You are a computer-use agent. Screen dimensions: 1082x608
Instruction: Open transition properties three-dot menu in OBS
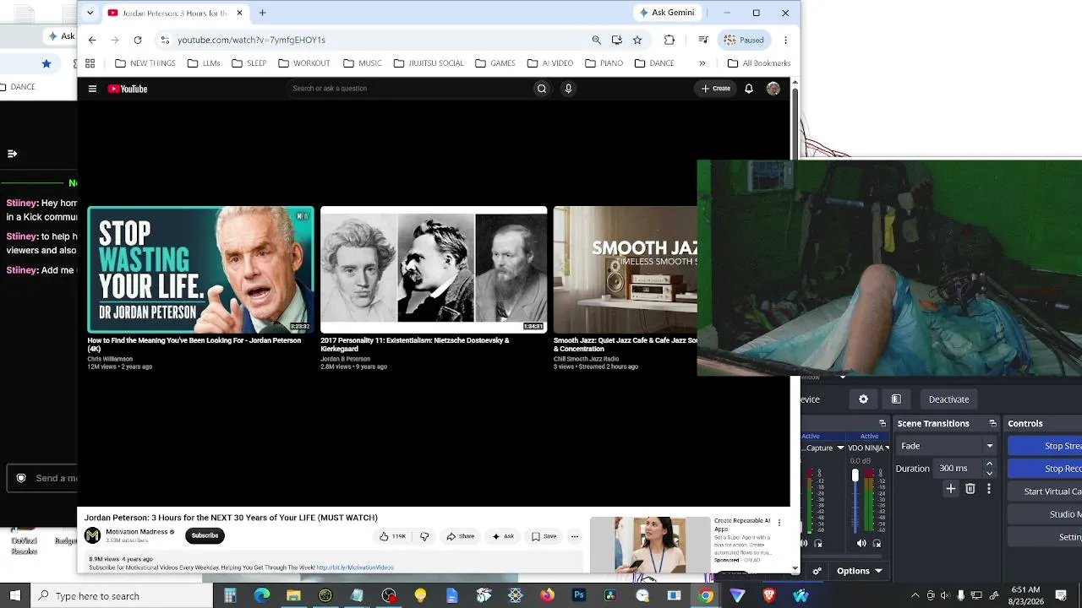989,489
